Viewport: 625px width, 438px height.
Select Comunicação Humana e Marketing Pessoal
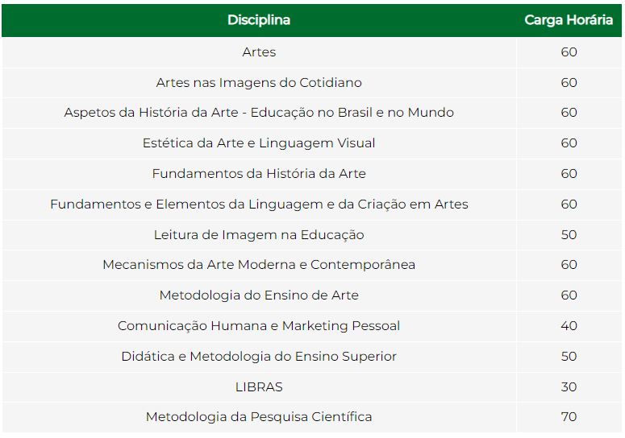tap(259, 326)
